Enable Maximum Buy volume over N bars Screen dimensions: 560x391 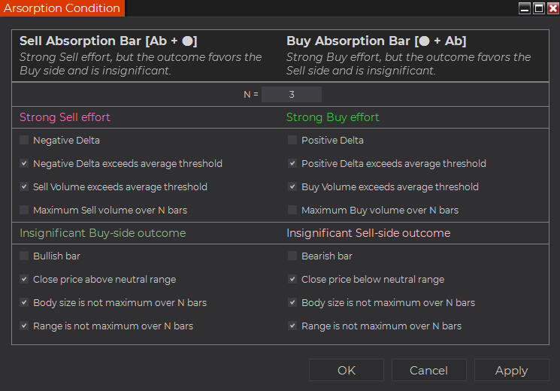click(293, 211)
